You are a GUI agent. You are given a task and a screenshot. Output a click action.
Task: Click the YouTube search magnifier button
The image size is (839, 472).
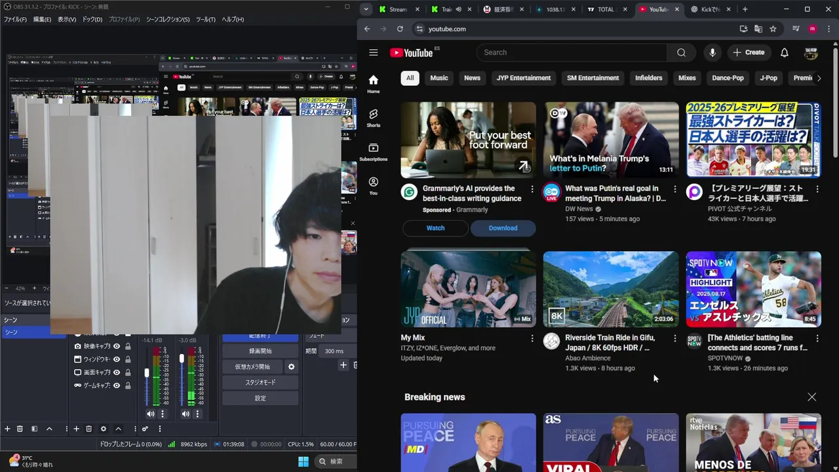[682, 52]
